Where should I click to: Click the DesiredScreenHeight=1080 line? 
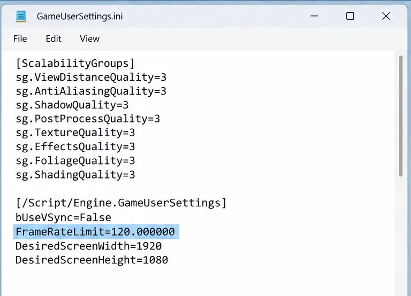point(92,260)
